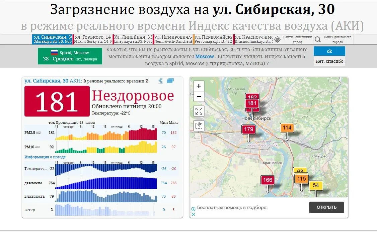Select the 181 map station marker

coord(252,103)
